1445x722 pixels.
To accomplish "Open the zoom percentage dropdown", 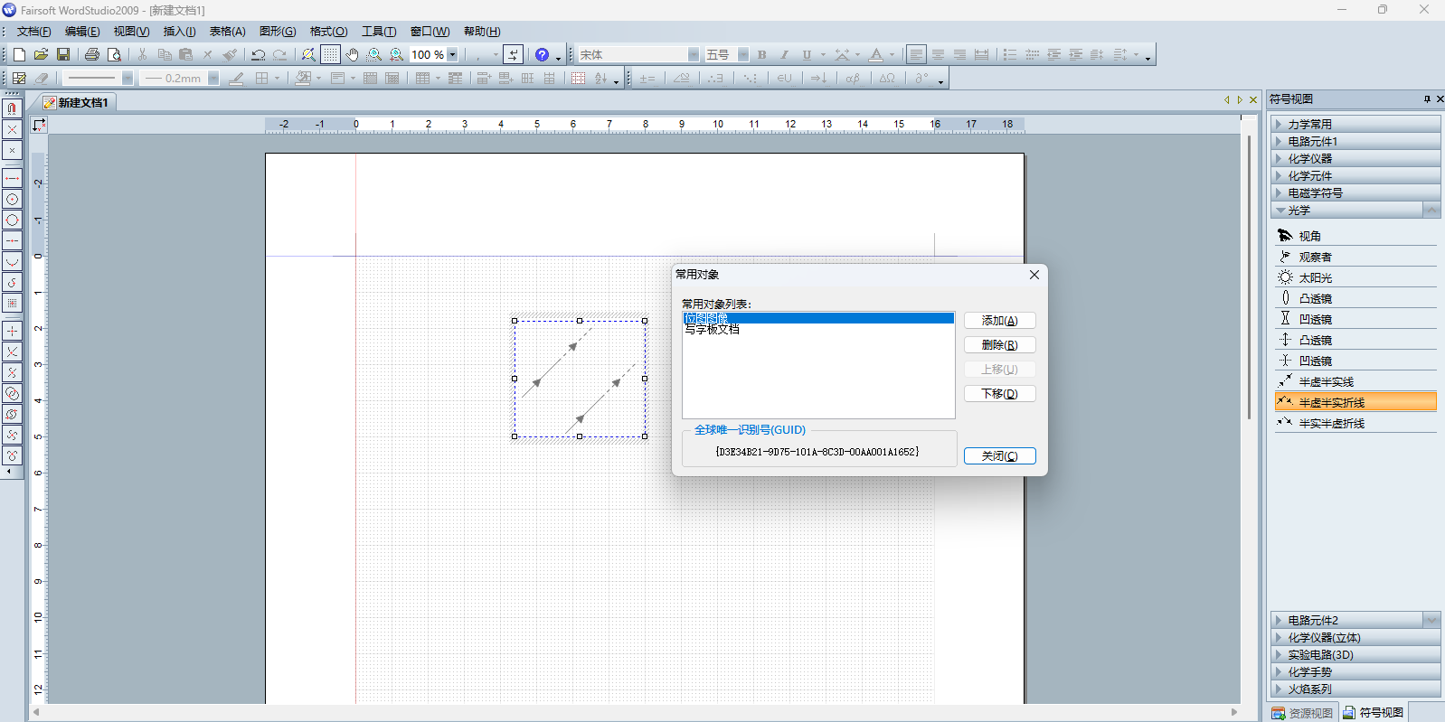I will pos(452,55).
